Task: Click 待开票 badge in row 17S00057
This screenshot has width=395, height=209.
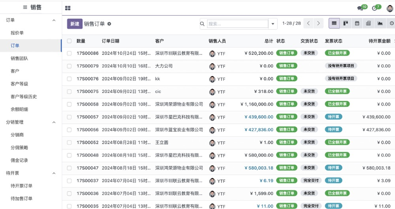Action: (x=333, y=117)
